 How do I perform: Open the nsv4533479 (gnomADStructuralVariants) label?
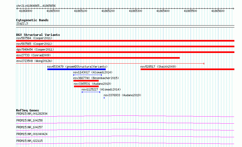pos(77,67)
